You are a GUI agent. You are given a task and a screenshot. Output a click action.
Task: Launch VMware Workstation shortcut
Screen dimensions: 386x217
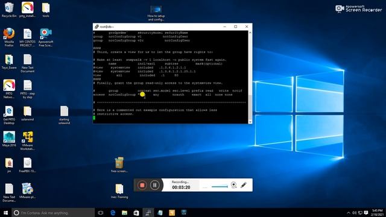point(27,140)
